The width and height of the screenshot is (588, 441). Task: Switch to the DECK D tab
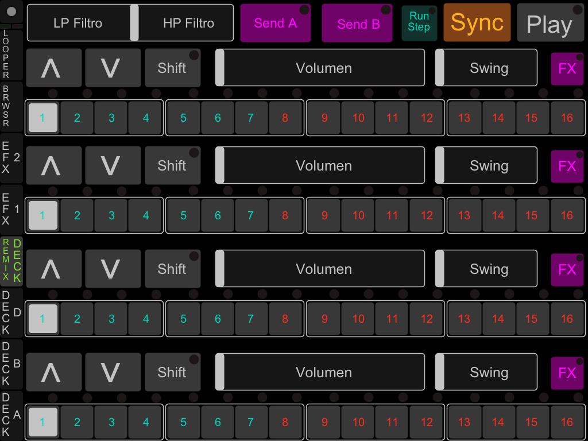[x=11, y=313]
